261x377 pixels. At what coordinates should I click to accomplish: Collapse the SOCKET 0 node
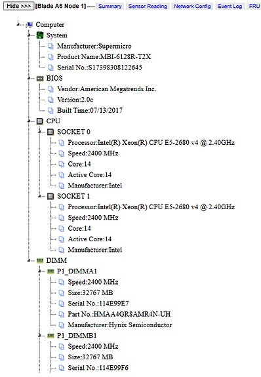tap(40, 132)
